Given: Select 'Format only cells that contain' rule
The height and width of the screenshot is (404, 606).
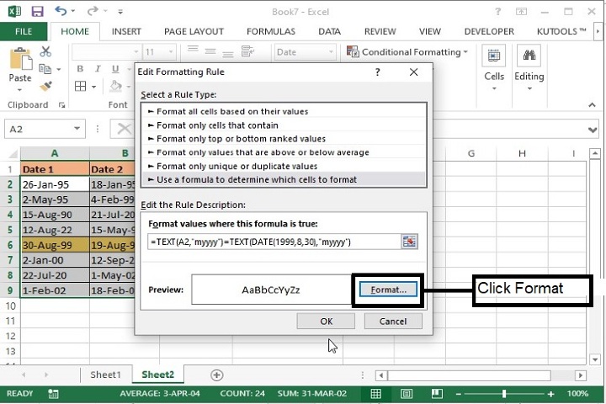Looking at the screenshot, I should 284,125.
